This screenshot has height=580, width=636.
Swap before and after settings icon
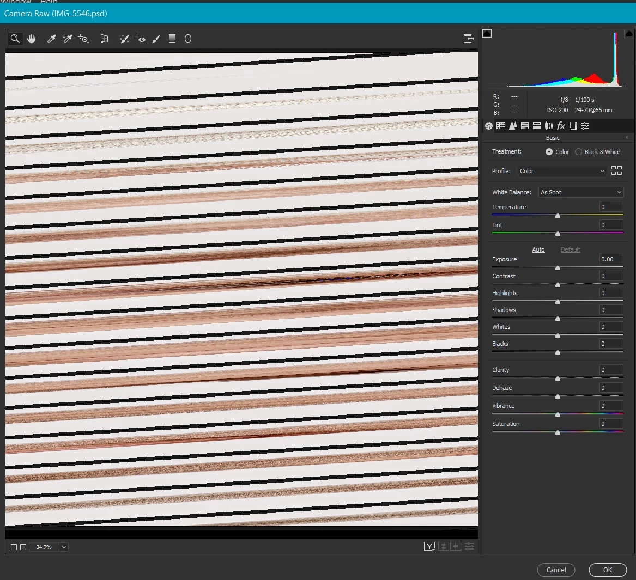(443, 546)
